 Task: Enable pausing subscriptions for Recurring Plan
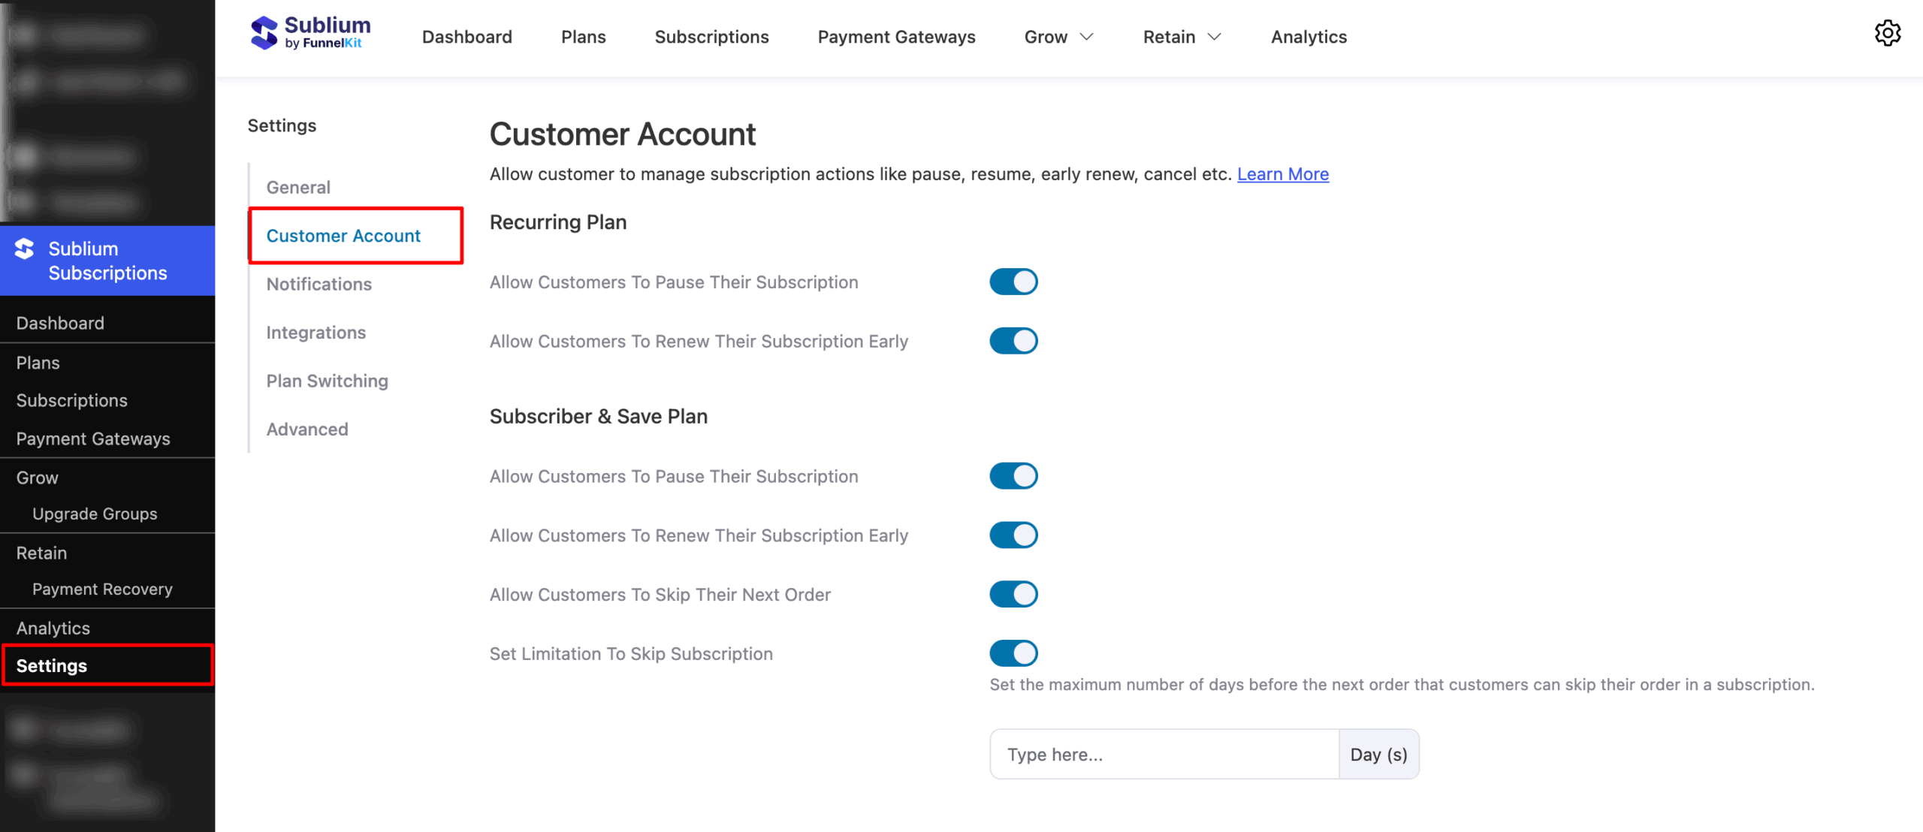1013,281
